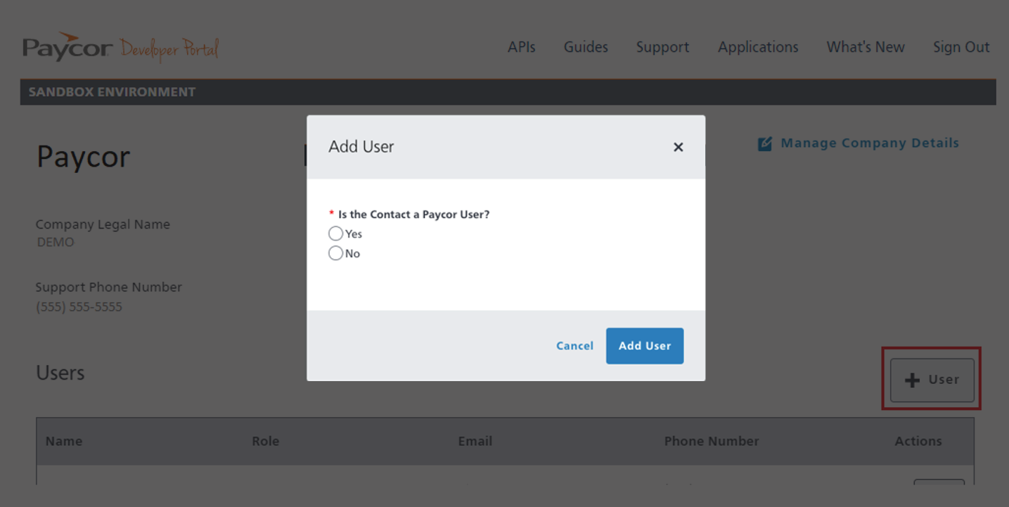The image size is (1009, 507).
Task: Open the APIs menu item
Action: pyautogui.click(x=521, y=47)
